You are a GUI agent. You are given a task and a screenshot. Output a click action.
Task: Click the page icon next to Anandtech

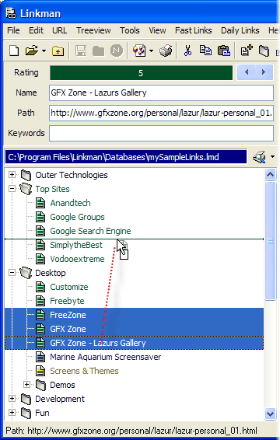point(40,203)
